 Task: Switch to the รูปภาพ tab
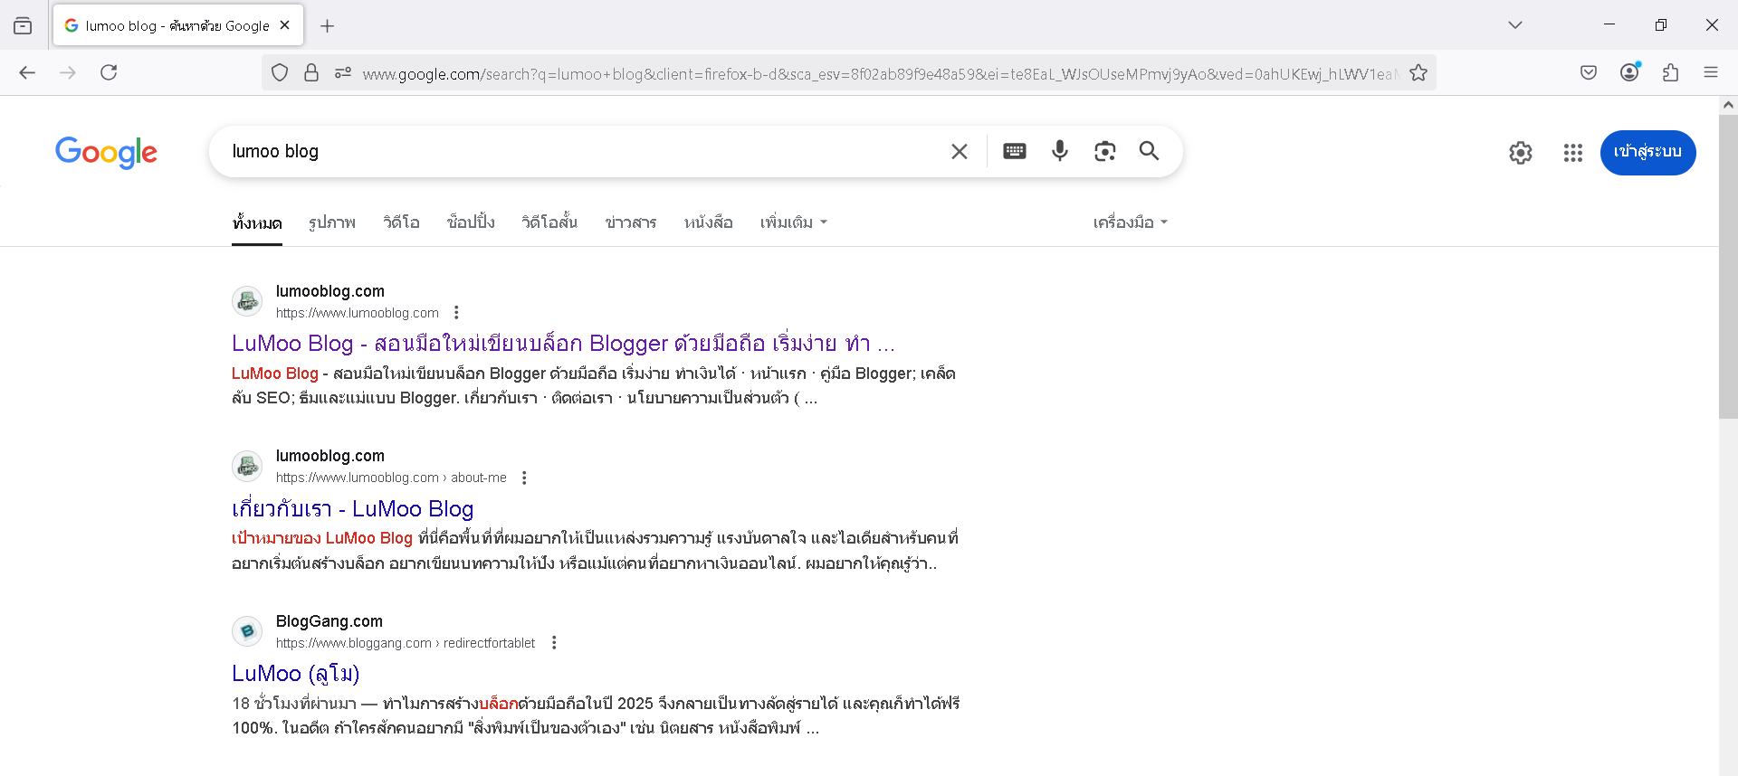tap(332, 222)
